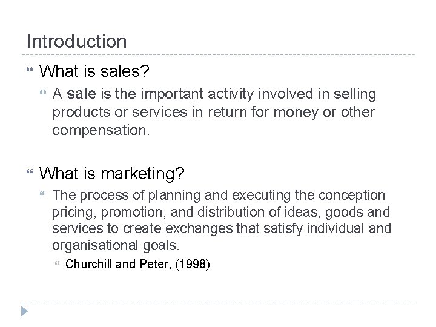Click the bullet beside "A sale is the important"
Viewport: 436px width, 327px height.
point(41,94)
